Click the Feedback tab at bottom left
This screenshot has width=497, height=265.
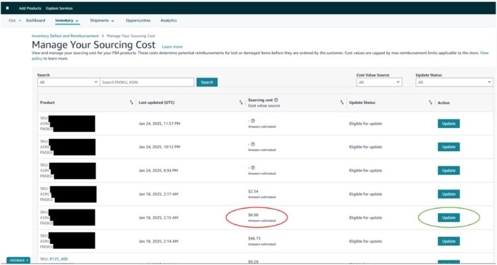[19, 260]
